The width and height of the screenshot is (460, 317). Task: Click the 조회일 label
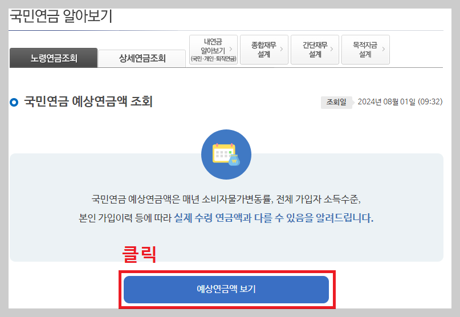tap(336, 102)
